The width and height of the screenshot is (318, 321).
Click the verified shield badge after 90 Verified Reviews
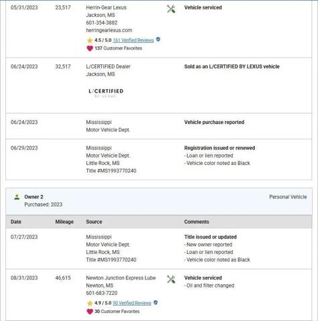156,302
